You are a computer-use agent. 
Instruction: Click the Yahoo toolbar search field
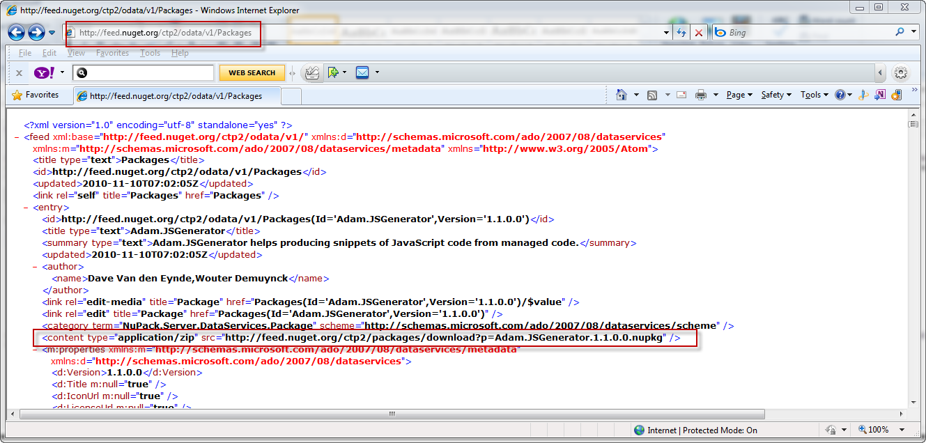(x=144, y=72)
